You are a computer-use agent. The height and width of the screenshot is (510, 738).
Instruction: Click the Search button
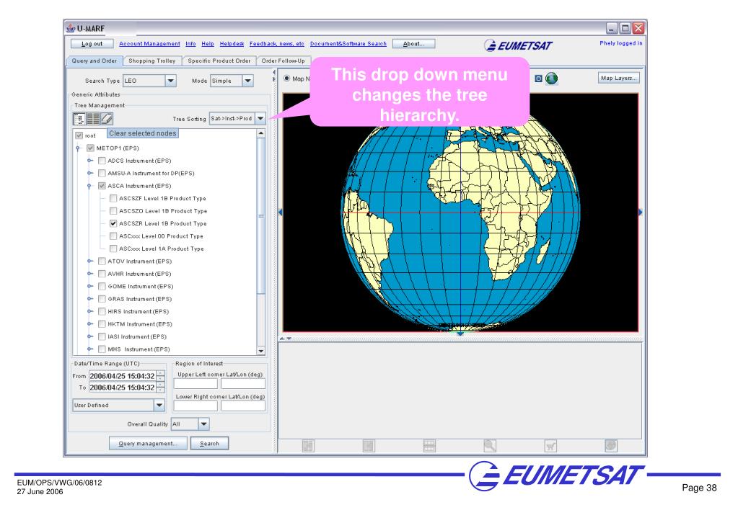pos(209,443)
